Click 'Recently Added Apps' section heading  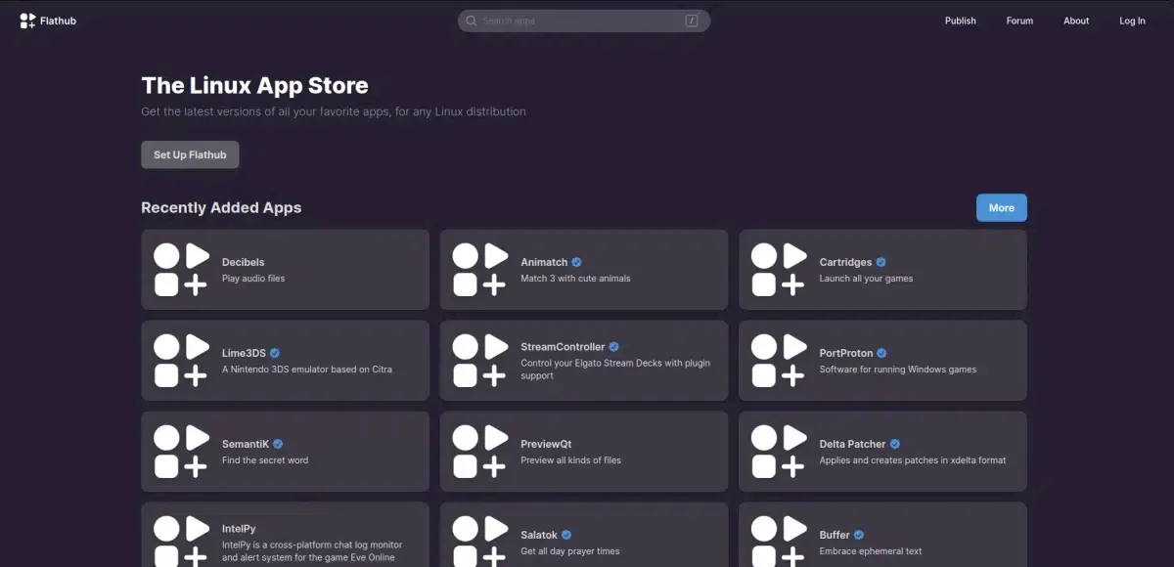221,207
